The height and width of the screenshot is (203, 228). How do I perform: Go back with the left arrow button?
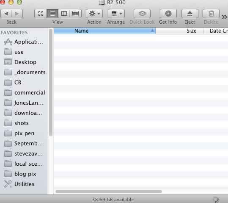pos(6,14)
